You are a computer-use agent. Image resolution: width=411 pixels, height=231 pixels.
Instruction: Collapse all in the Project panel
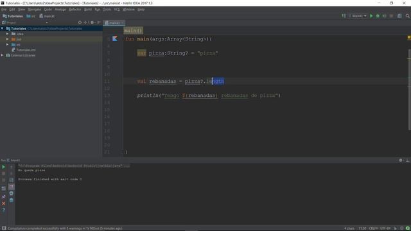coord(85,22)
